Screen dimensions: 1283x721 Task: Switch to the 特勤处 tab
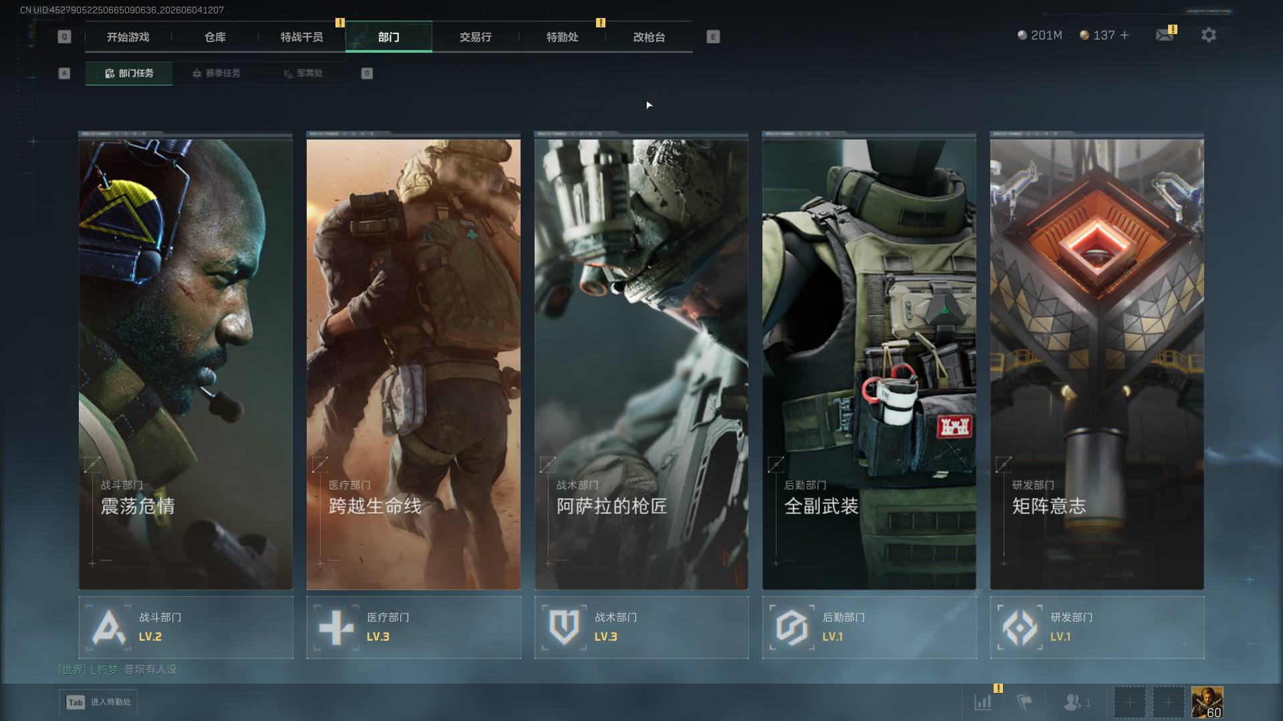click(x=563, y=37)
